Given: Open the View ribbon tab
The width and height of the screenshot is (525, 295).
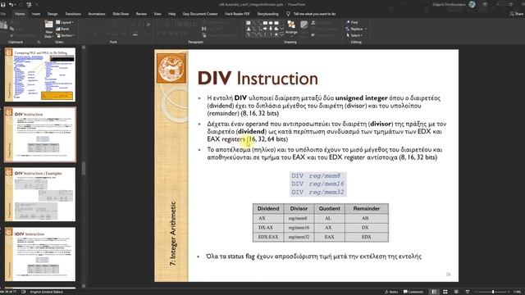Looking at the screenshot, I should (x=157, y=14).
